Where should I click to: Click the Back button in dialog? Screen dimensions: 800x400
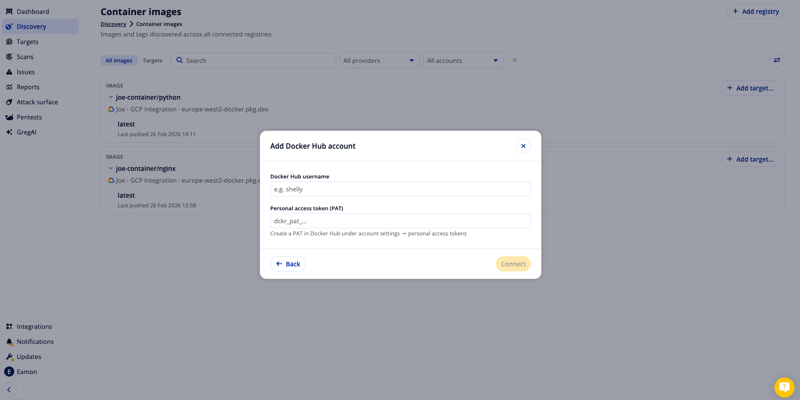coord(288,264)
